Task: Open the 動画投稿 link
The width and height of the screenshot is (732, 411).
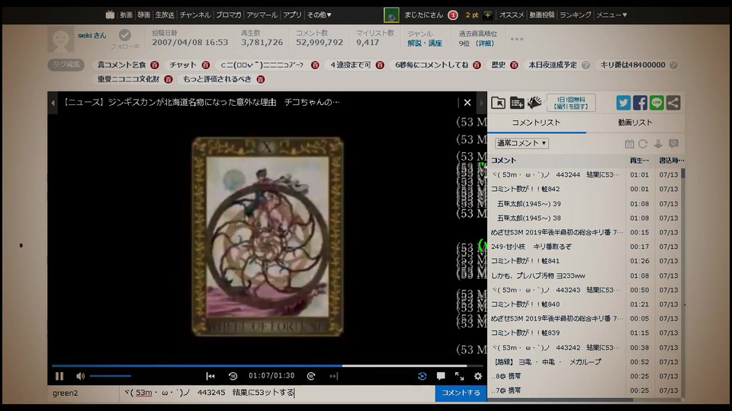Action: coord(541,15)
